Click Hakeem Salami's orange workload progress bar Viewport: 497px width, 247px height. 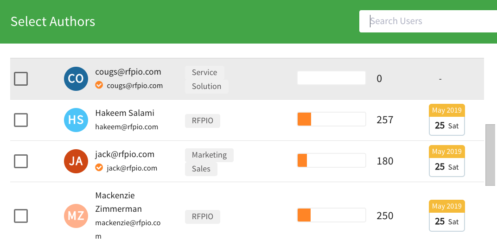pos(331,120)
